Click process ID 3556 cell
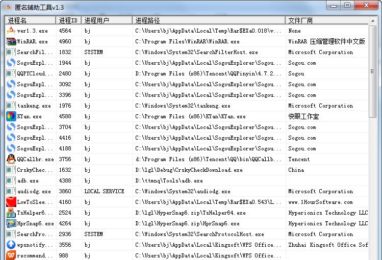Image resolution: width=382 pixels, height=260 pixels. pyautogui.click(x=65, y=245)
